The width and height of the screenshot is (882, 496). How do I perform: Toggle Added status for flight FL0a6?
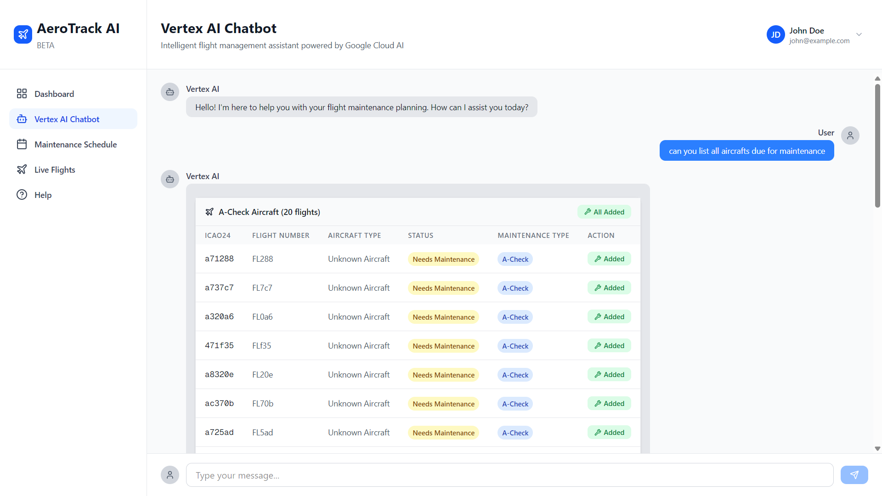609,317
